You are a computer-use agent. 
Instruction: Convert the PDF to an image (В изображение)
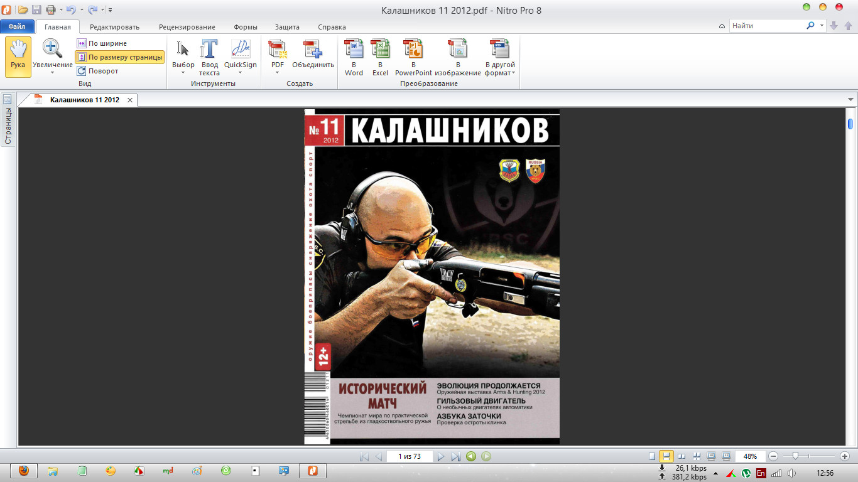pyautogui.click(x=458, y=57)
